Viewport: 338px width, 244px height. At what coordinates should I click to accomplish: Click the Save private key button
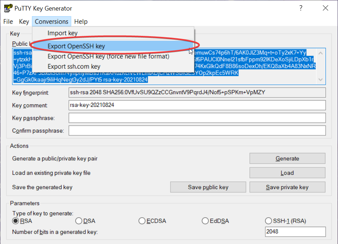pos(287,187)
